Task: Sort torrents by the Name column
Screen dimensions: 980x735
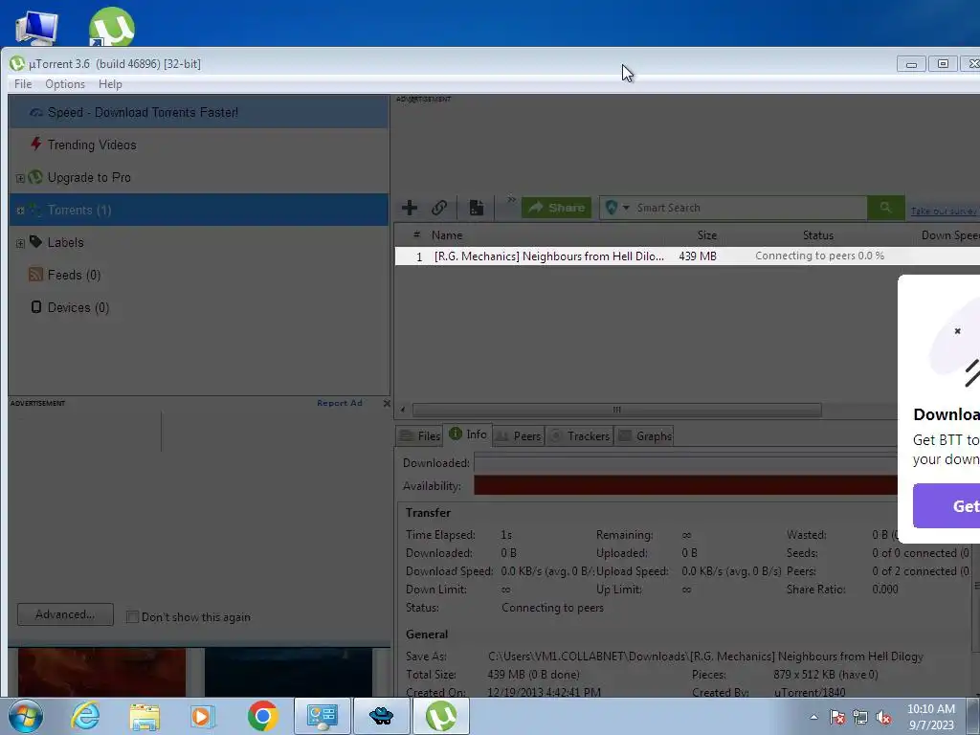Action: 447,235
